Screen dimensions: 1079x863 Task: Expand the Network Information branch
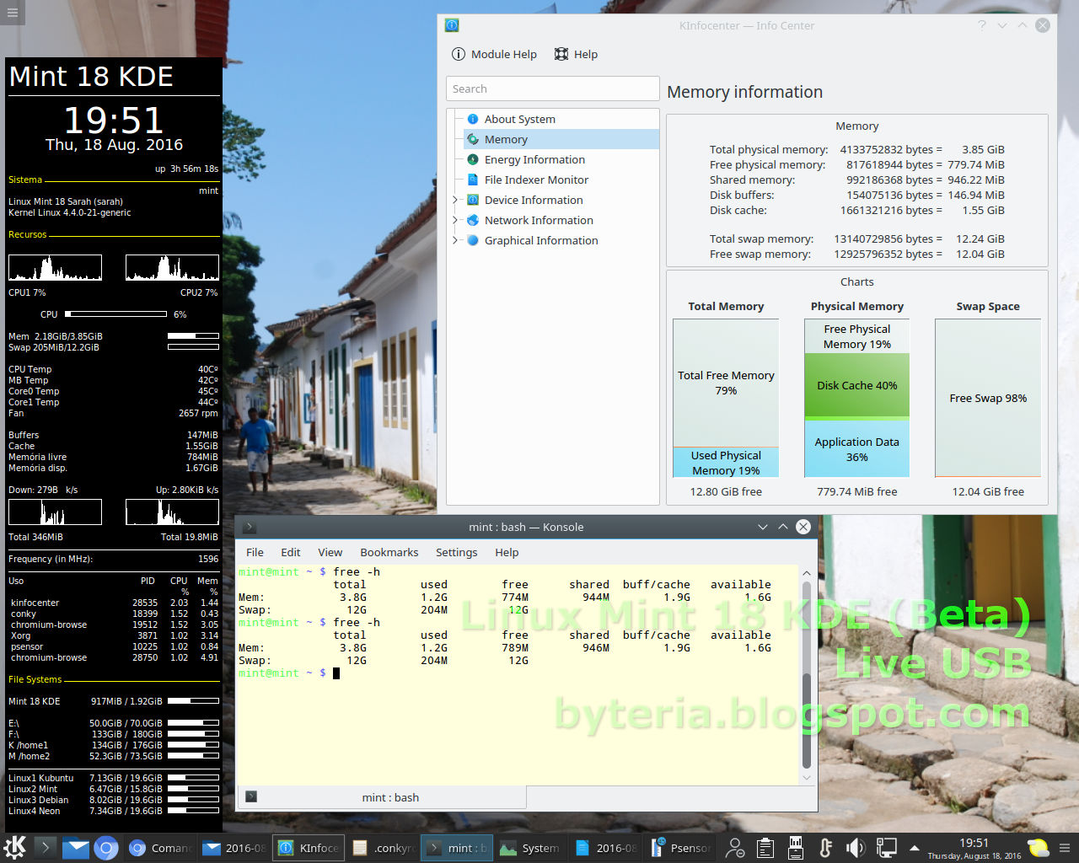[x=455, y=220]
